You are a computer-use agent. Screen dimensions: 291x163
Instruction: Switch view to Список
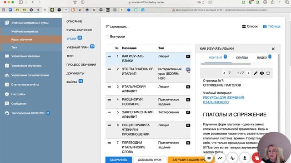pos(250,26)
